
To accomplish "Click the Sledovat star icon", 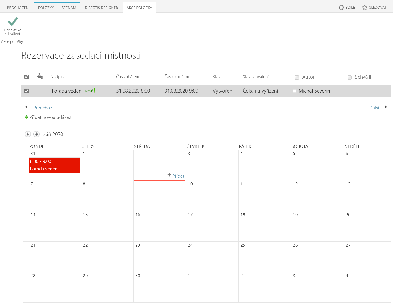I will click(364, 8).
